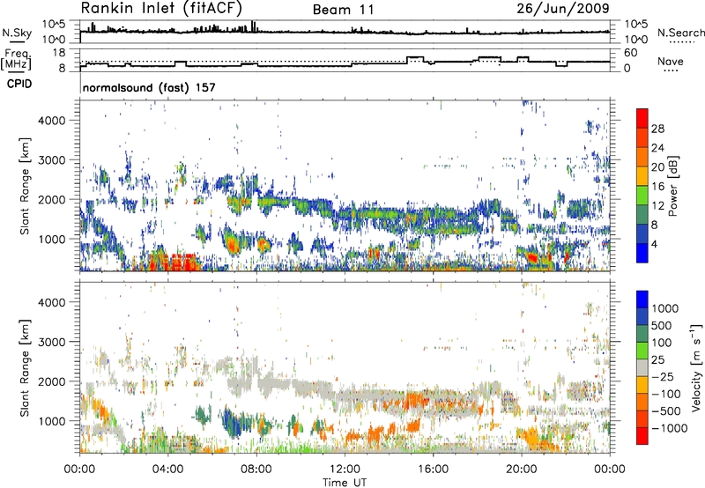The width and height of the screenshot is (705, 488).
Task: Click the 'Beam 11' label
Action: coord(344,10)
